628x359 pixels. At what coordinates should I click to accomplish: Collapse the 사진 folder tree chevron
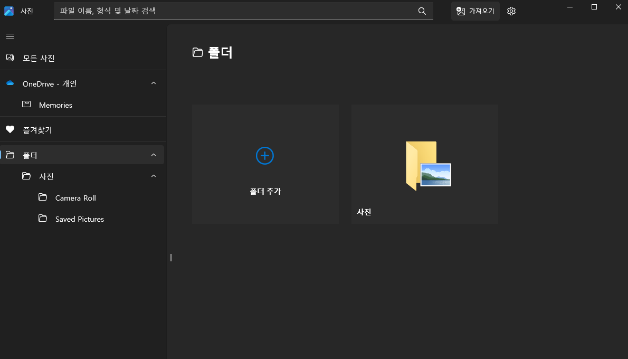[154, 176]
